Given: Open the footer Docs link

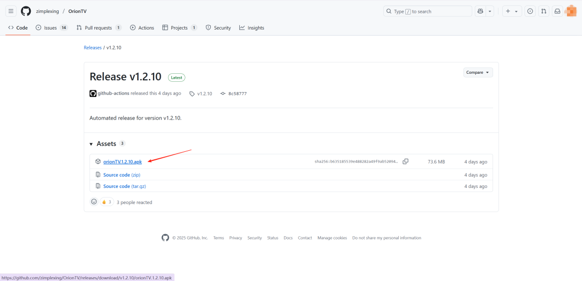Looking at the screenshot, I should 288,238.
